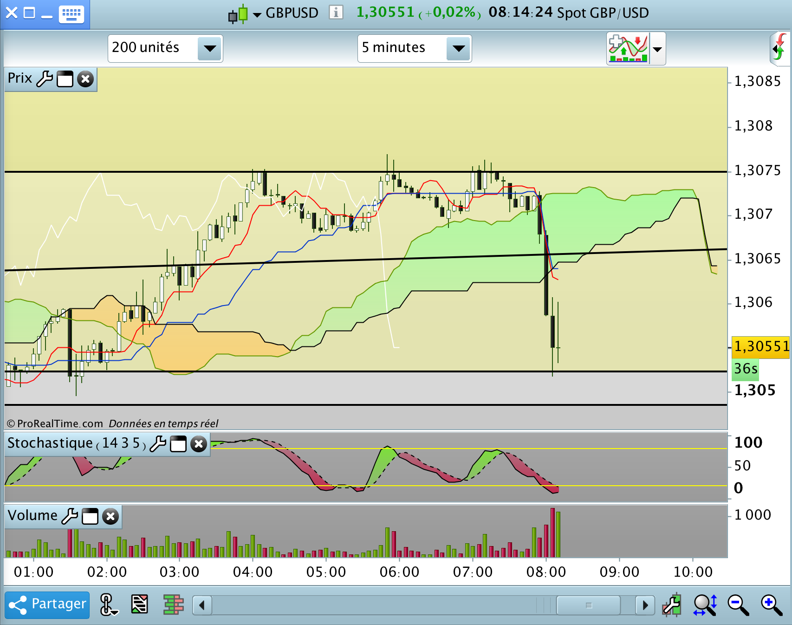Click the Stochastique (14 3 5) label
This screenshot has height=625, width=792.
(x=77, y=443)
